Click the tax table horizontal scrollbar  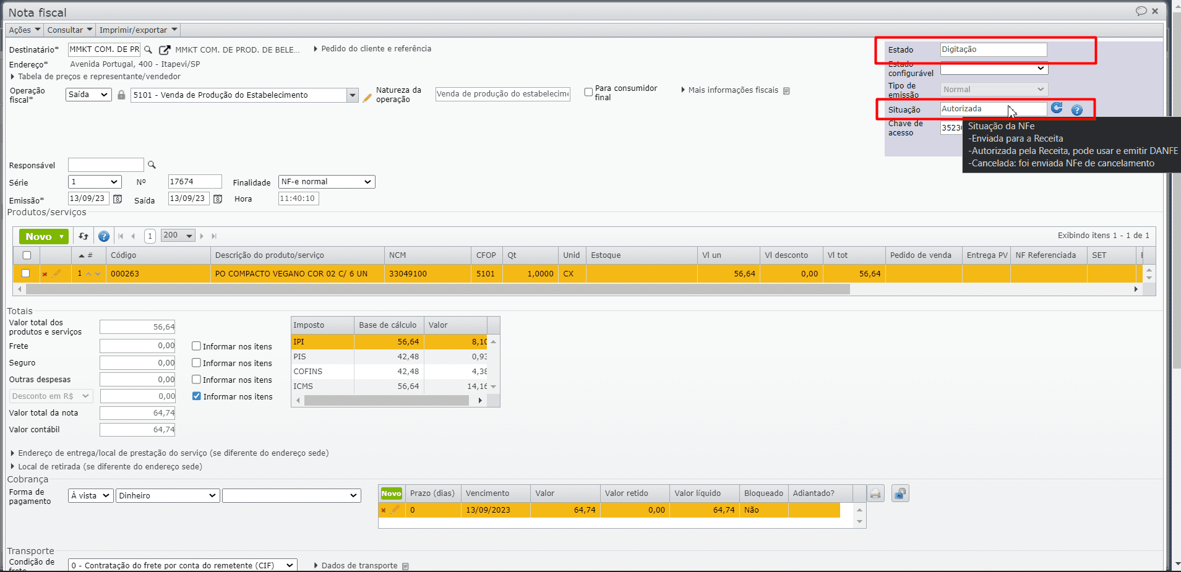tap(387, 401)
